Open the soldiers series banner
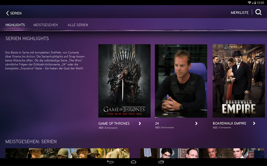The height and width of the screenshot is (166, 267). point(67,153)
